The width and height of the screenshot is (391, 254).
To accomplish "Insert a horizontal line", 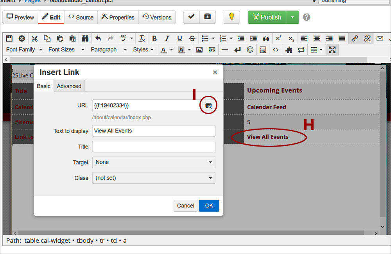I will pos(225,50).
